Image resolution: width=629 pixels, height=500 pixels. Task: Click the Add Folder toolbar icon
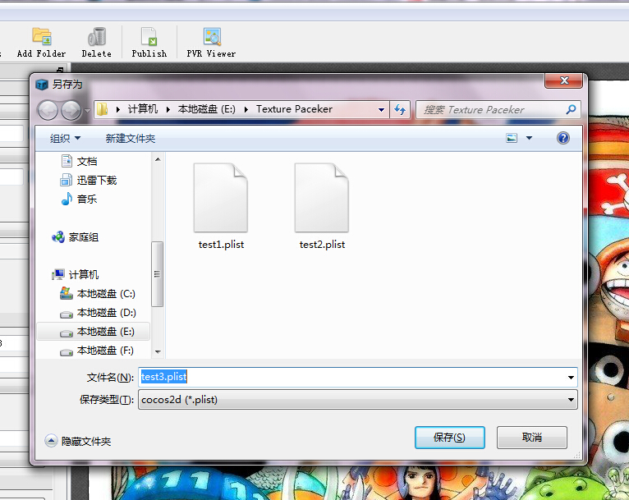(42, 36)
